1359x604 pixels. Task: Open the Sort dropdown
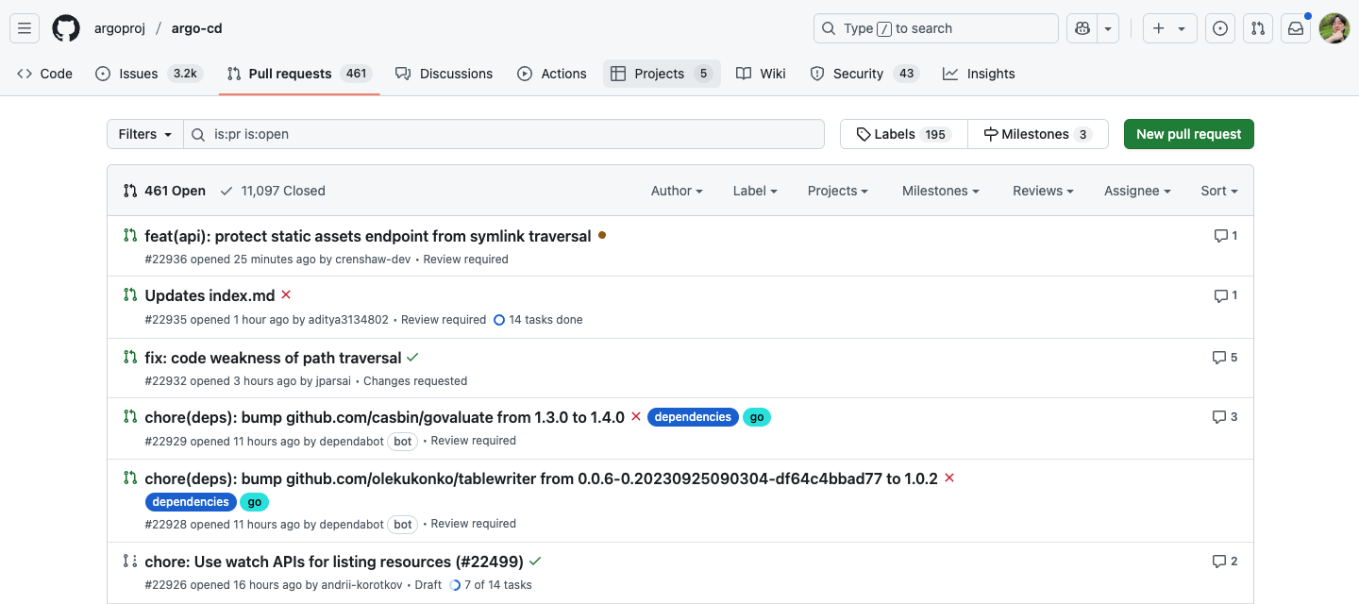click(1218, 191)
